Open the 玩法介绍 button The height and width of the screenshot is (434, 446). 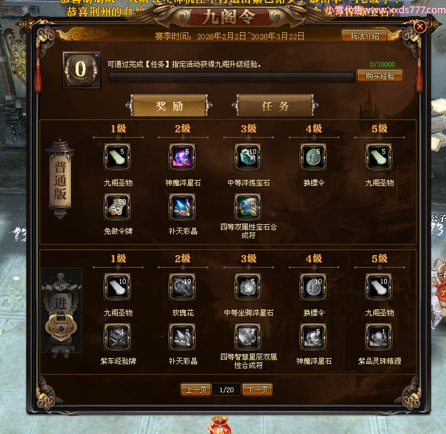click(364, 36)
